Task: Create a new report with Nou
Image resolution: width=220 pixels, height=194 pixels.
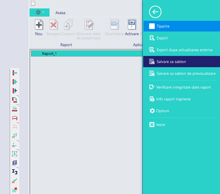Action: pyautogui.click(x=39, y=28)
